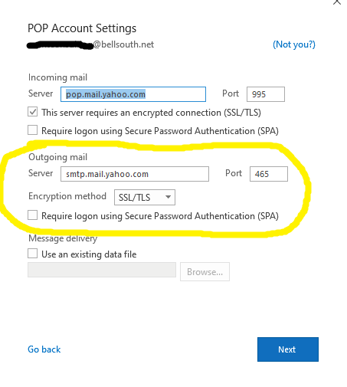The image size is (347, 387).
Task: Click the incoming mail server field
Action: click(x=133, y=94)
